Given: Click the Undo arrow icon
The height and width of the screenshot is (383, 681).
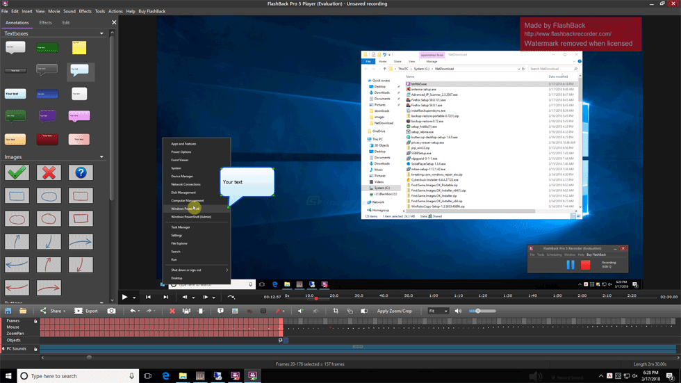Looking at the screenshot, I should [x=133, y=311].
